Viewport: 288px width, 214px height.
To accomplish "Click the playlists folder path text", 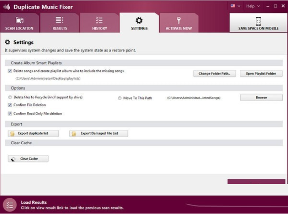I will tap(48, 79).
